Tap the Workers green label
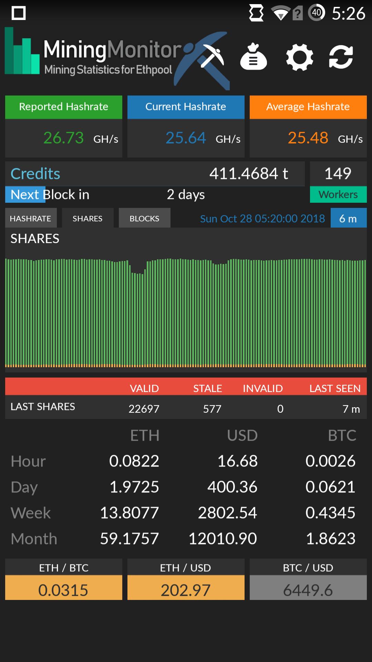This screenshot has height=662, width=372. tap(338, 194)
